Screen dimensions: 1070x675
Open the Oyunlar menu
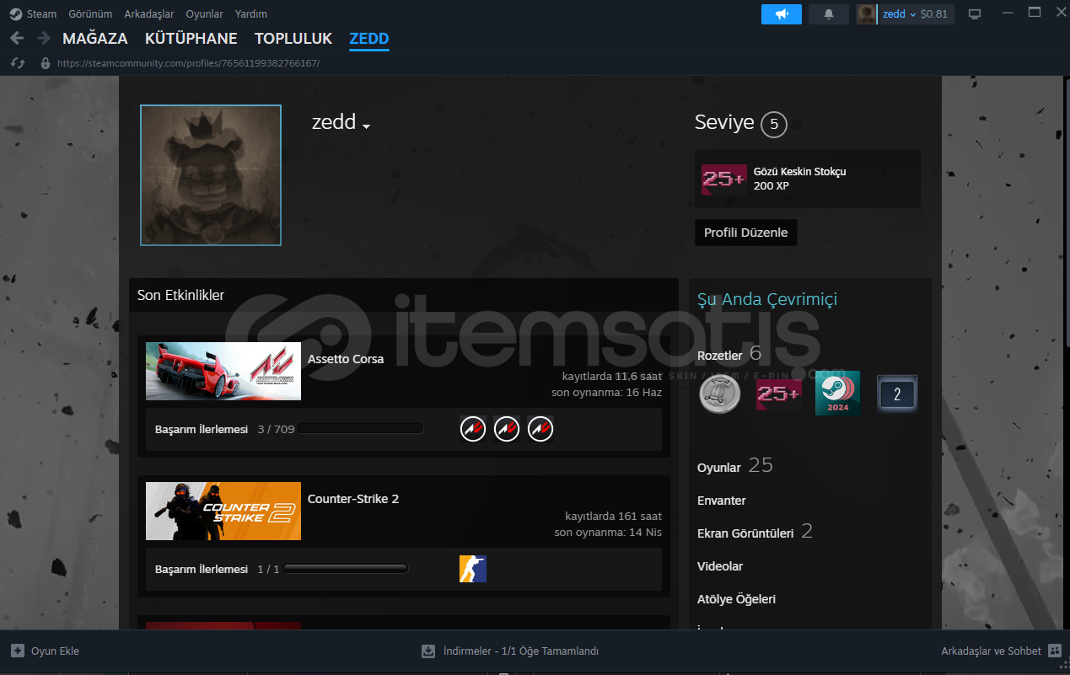pyautogui.click(x=205, y=14)
